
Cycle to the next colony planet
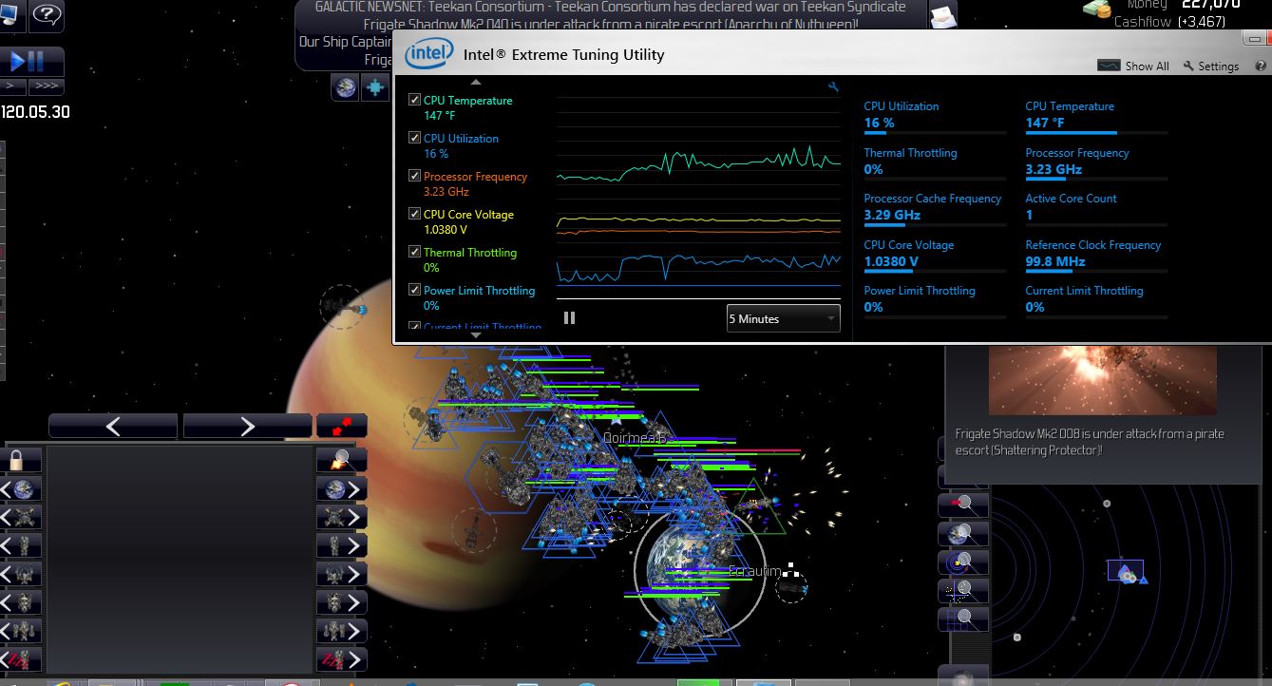tap(341, 490)
